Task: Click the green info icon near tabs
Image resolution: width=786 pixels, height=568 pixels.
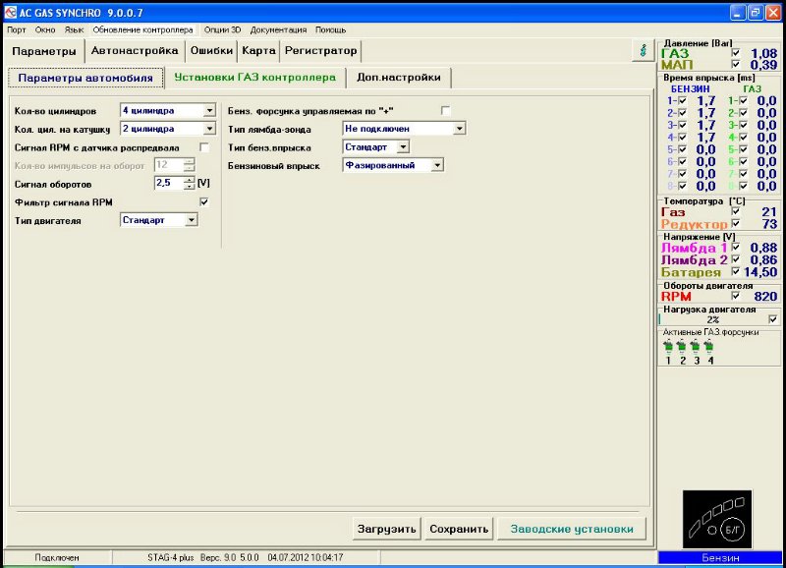Action: pos(643,49)
